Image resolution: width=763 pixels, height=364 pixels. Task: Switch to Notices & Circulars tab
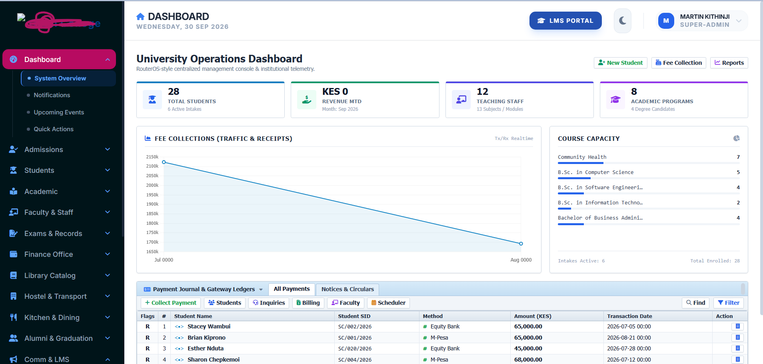tap(348, 289)
